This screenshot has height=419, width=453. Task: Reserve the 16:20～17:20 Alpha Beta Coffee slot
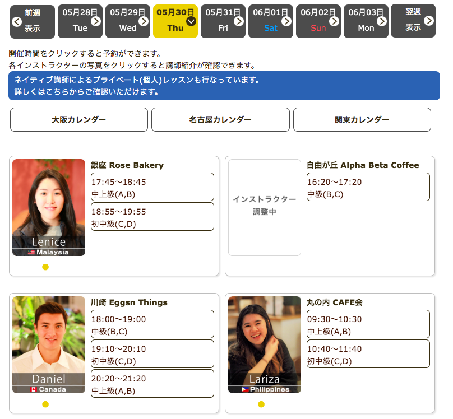(368, 187)
